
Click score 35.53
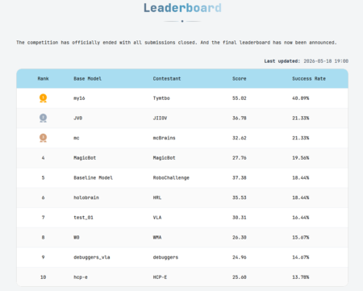coord(240,197)
